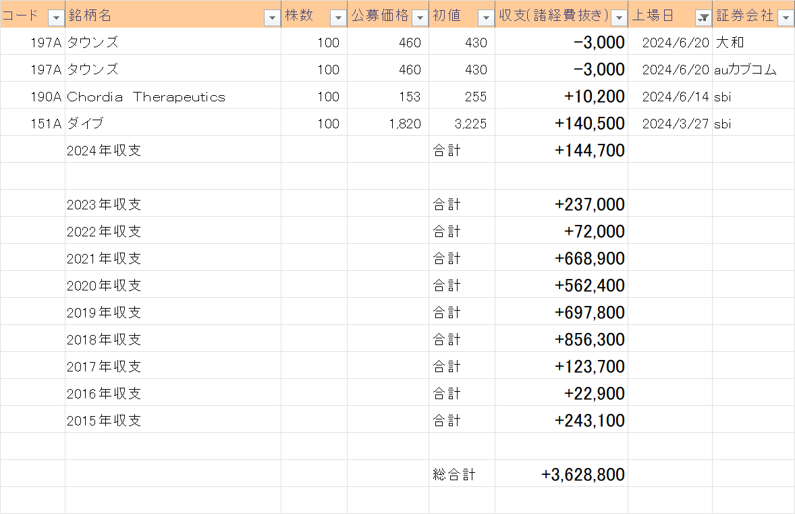
Task: Select the 収支(諸経費抜き) header cell
Action: tap(561, 14)
